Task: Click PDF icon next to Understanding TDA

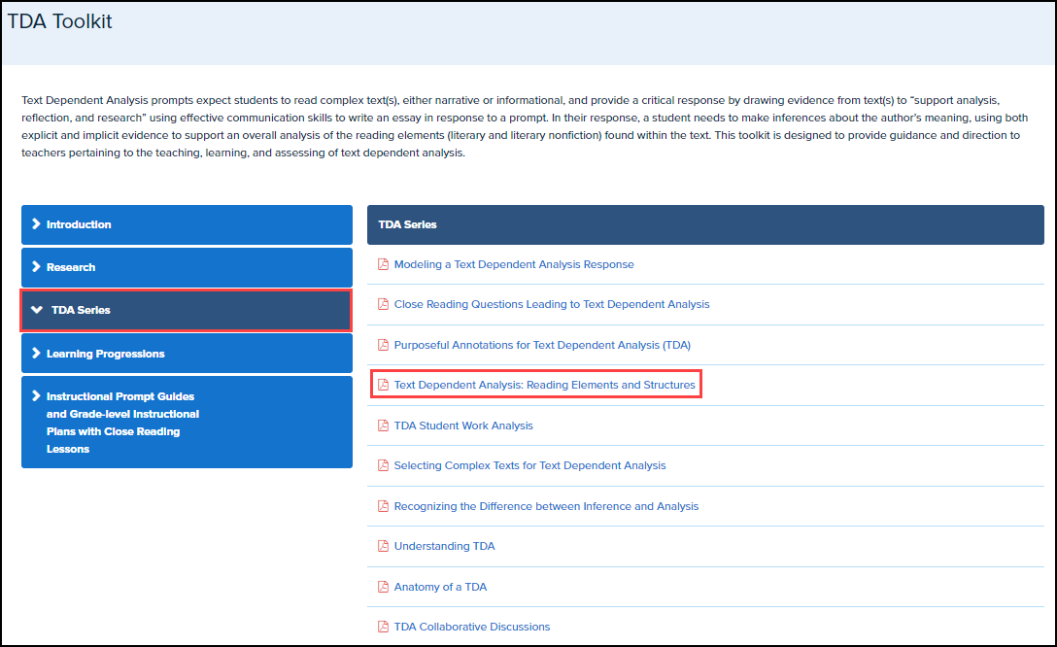Action: click(x=383, y=546)
